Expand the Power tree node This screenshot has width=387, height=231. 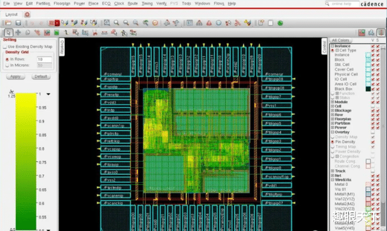(x=333, y=128)
